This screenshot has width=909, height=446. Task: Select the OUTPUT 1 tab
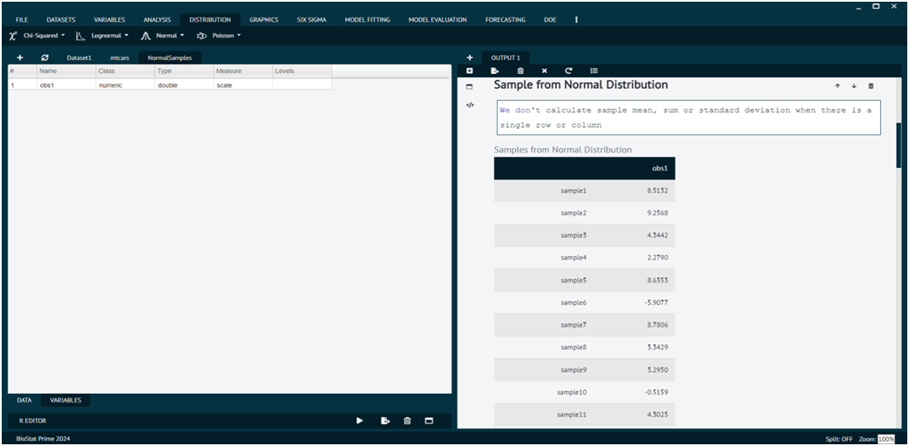pyautogui.click(x=505, y=57)
